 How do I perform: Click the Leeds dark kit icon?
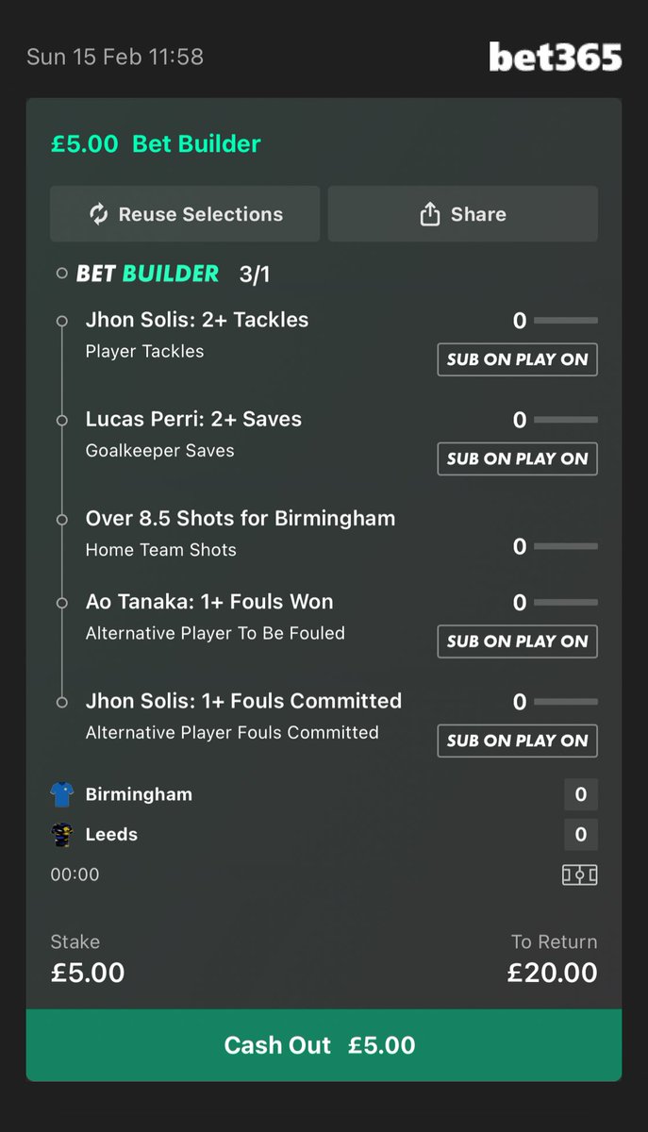pos(62,835)
